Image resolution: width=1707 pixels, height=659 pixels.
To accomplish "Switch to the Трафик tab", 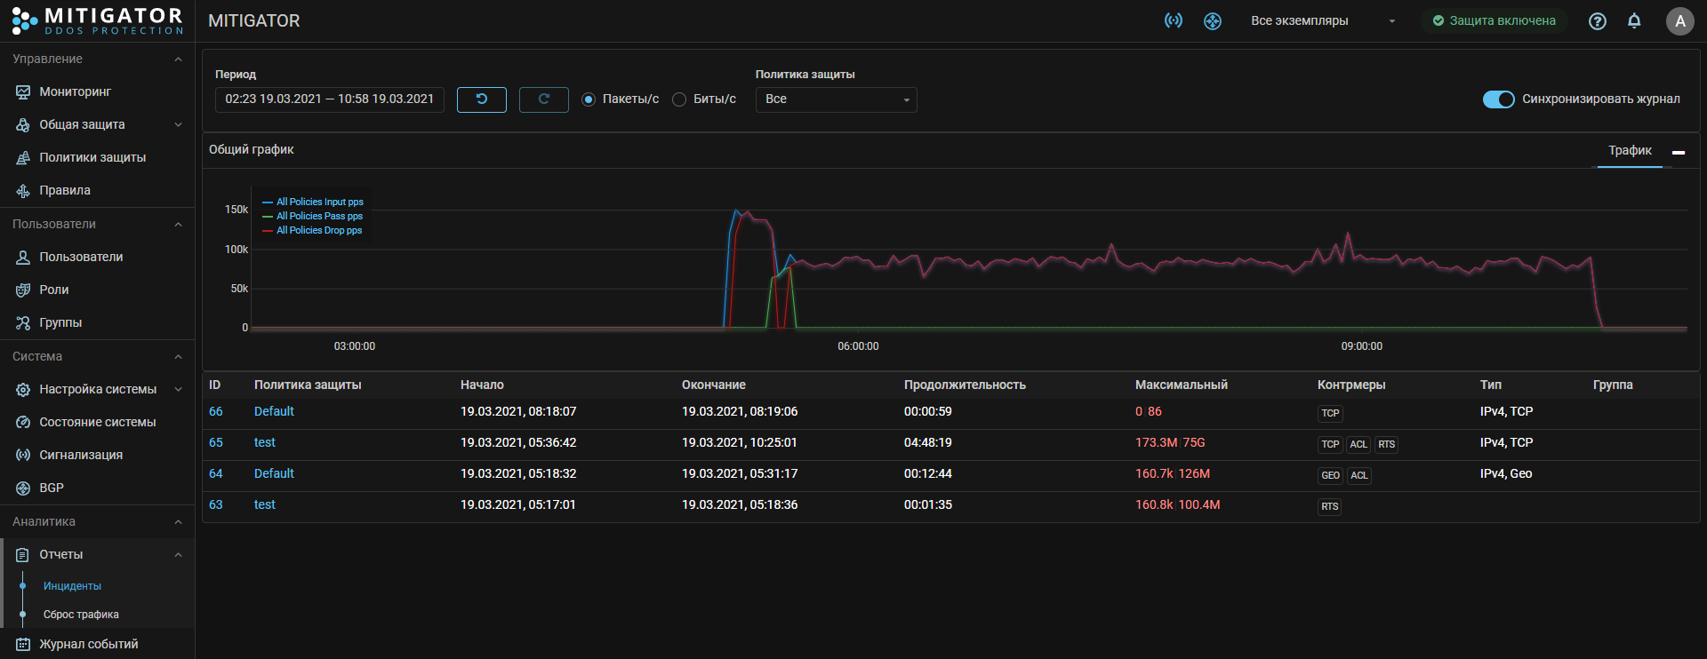I will [1629, 151].
